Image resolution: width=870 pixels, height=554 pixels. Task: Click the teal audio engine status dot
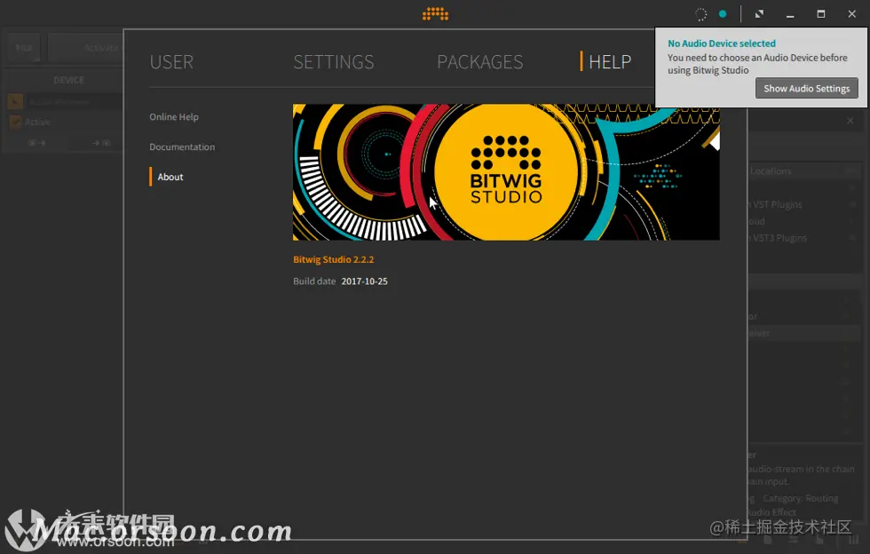point(723,14)
